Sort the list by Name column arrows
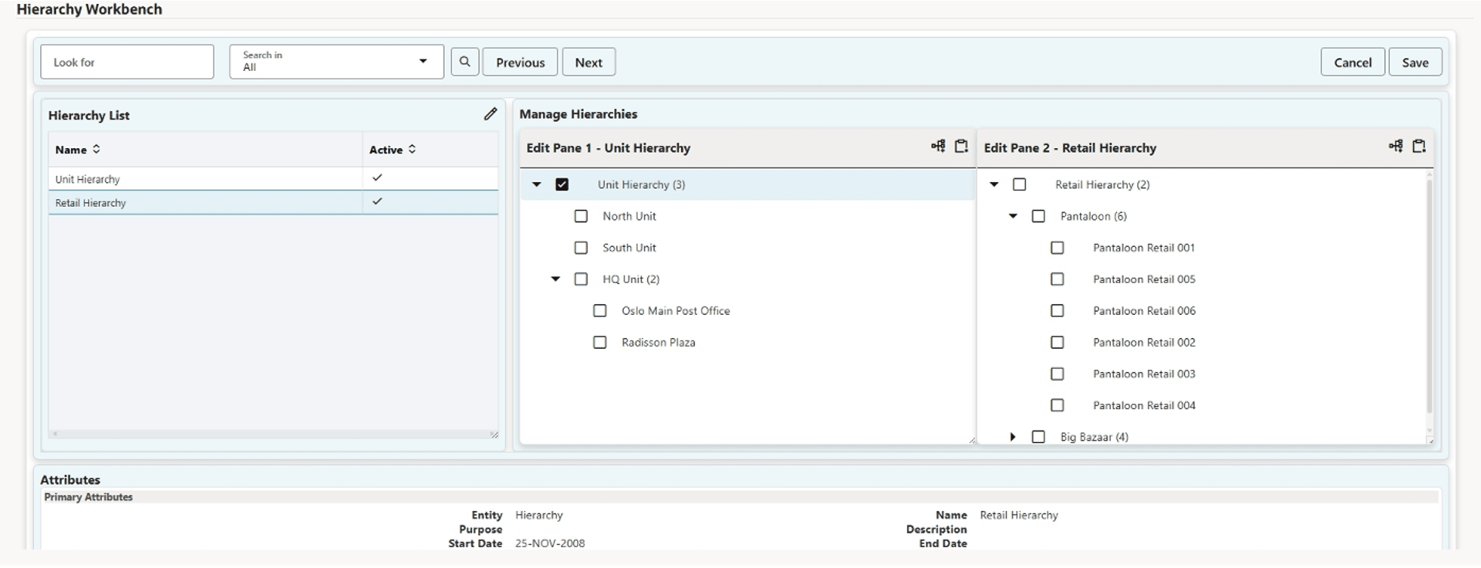Image resolution: width=1481 pixels, height=568 pixels. (x=96, y=149)
